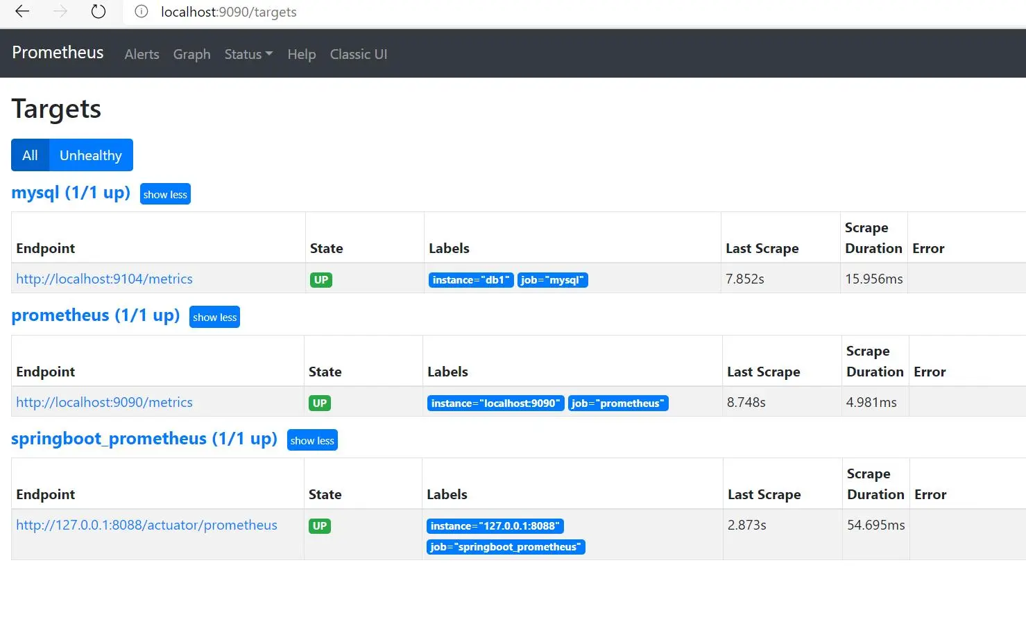Click the State header in prometheus table
Image resolution: width=1026 pixels, height=617 pixels.
pyautogui.click(x=325, y=372)
